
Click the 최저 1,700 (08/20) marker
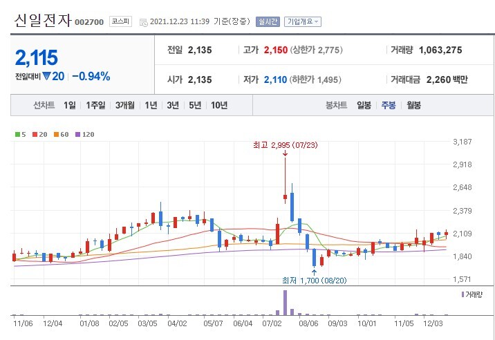tap(314, 281)
